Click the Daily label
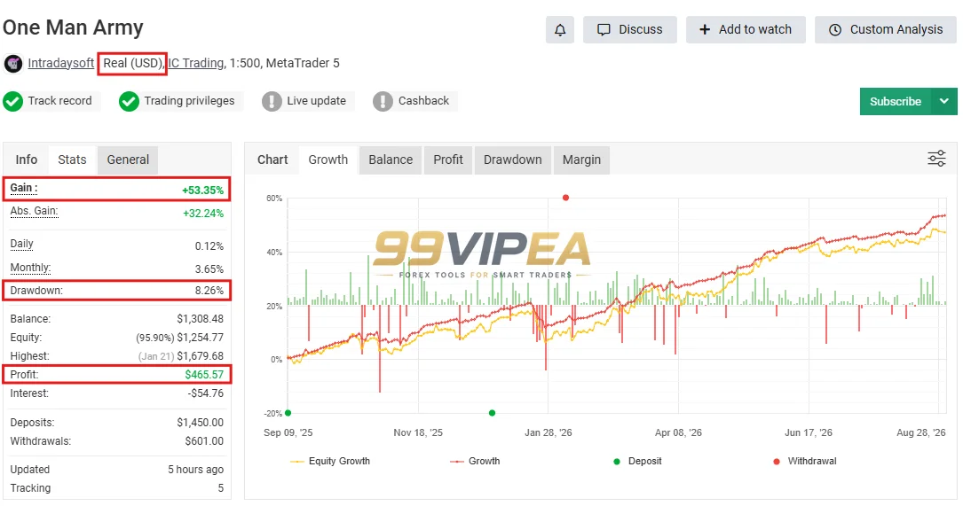The image size is (963, 506). [x=21, y=244]
